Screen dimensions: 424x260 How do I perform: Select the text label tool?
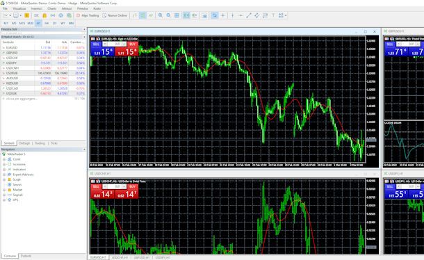pos(273,15)
